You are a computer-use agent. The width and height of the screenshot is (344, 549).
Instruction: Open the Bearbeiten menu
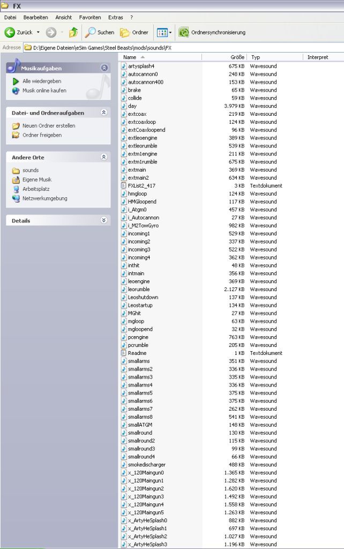(x=35, y=17)
